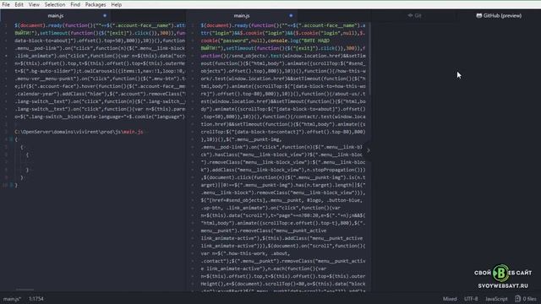
Task: Click the vertical scrollbar of middle editor
Action: pyautogui.click(x=369, y=58)
